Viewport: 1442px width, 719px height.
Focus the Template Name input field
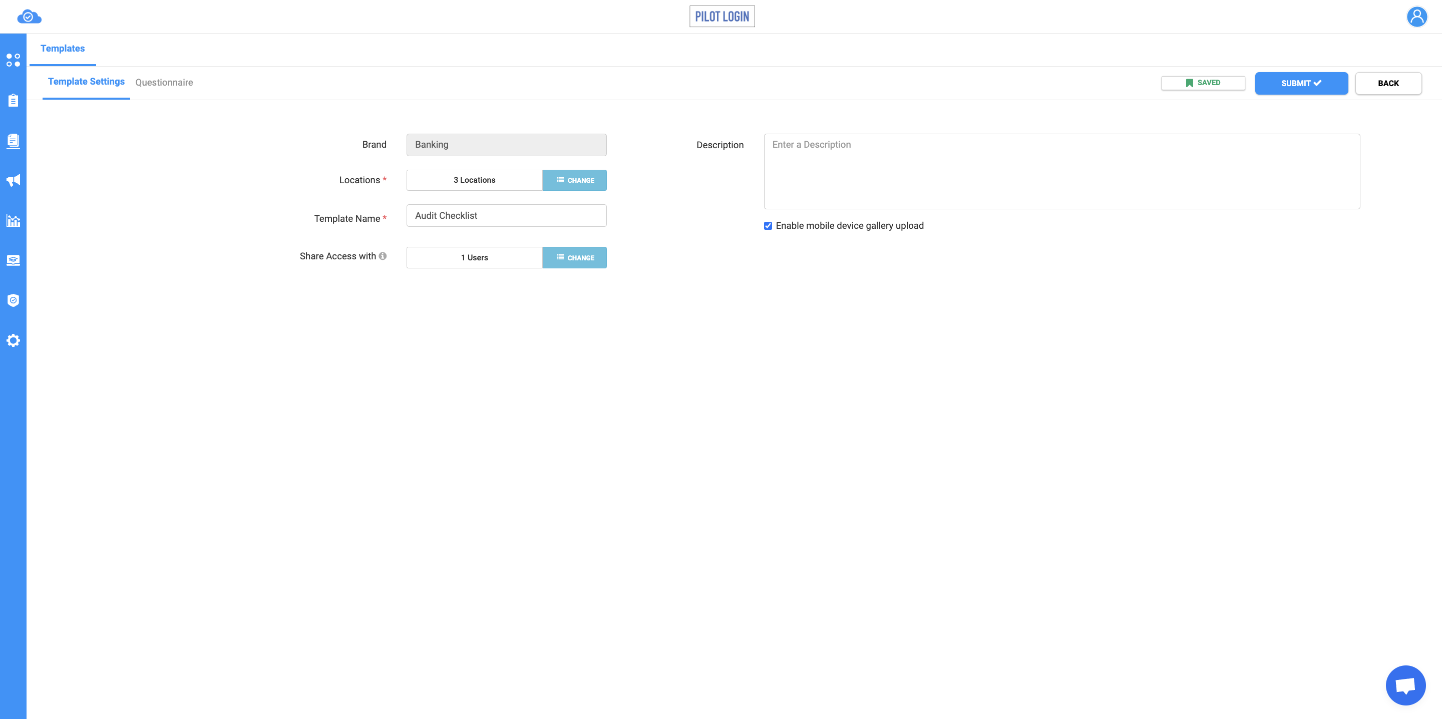[x=506, y=216]
